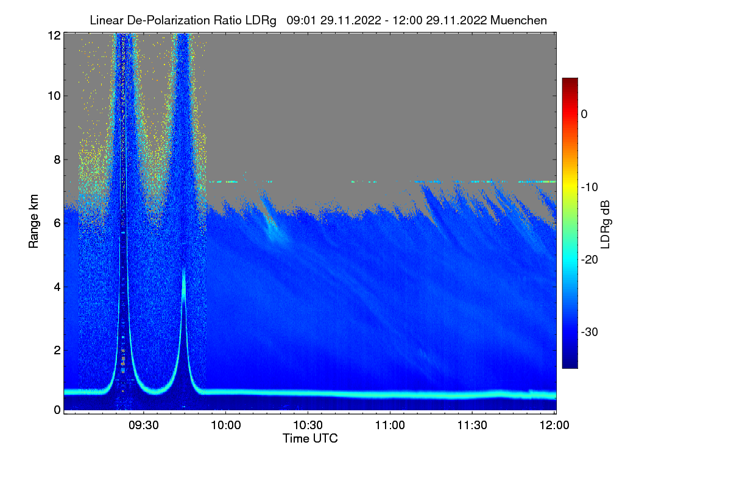Click the 'Time UTC' x-axis label
This screenshot has height=487, width=731.
pyautogui.click(x=310, y=438)
